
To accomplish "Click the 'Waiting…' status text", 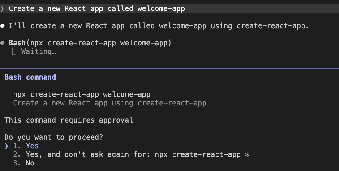I will 39,51.
